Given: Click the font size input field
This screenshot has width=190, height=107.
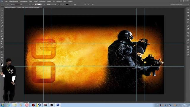Looking at the screenshot, I should 38,4.
